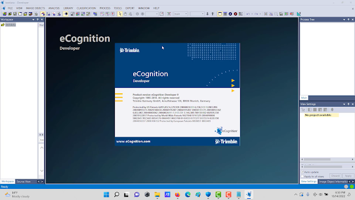
Task: Open the IMAGE OBJECTS menu
Action: click(x=35, y=8)
